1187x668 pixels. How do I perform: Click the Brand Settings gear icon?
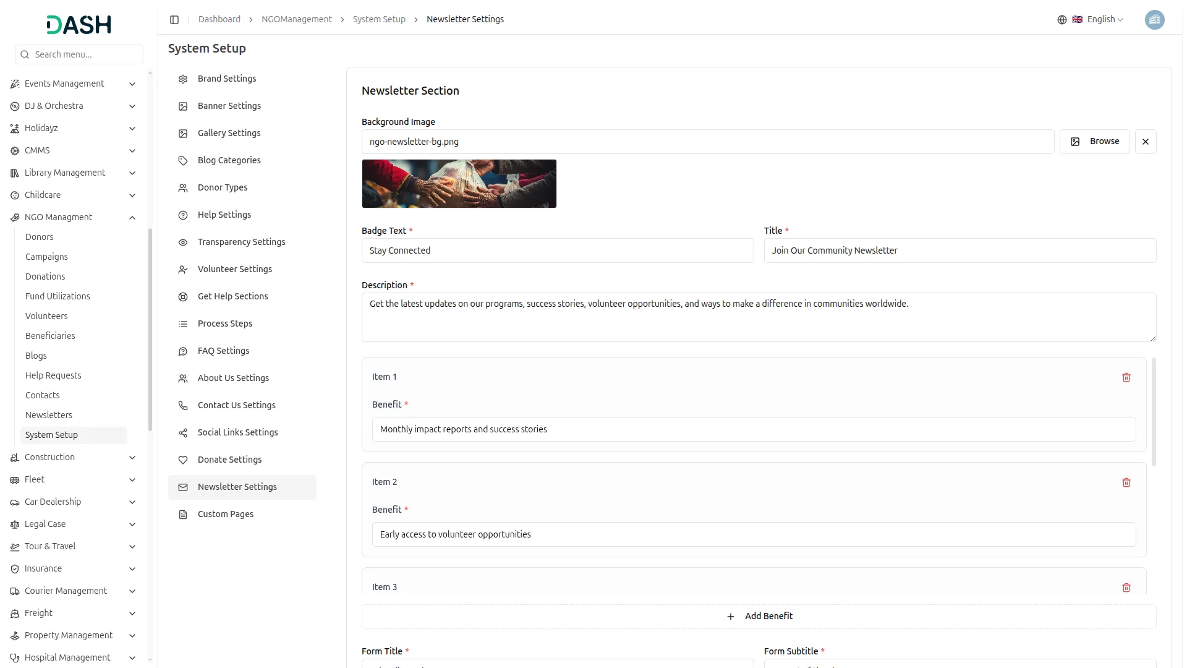[183, 79]
